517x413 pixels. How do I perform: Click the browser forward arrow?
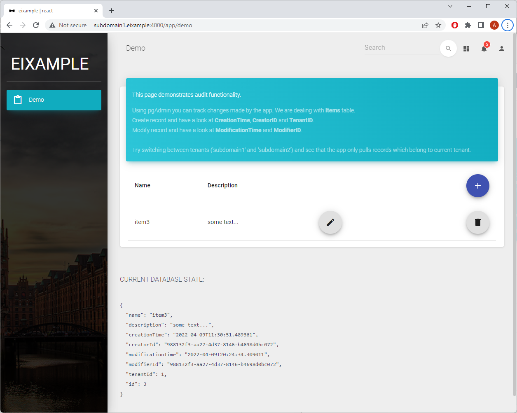[x=23, y=25]
